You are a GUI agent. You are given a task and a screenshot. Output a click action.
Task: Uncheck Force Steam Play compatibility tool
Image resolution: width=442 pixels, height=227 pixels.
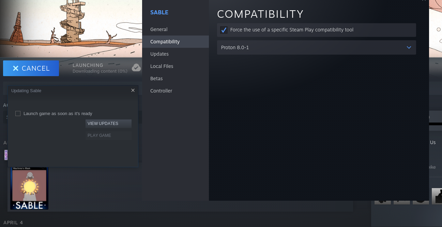click(224, 30)
